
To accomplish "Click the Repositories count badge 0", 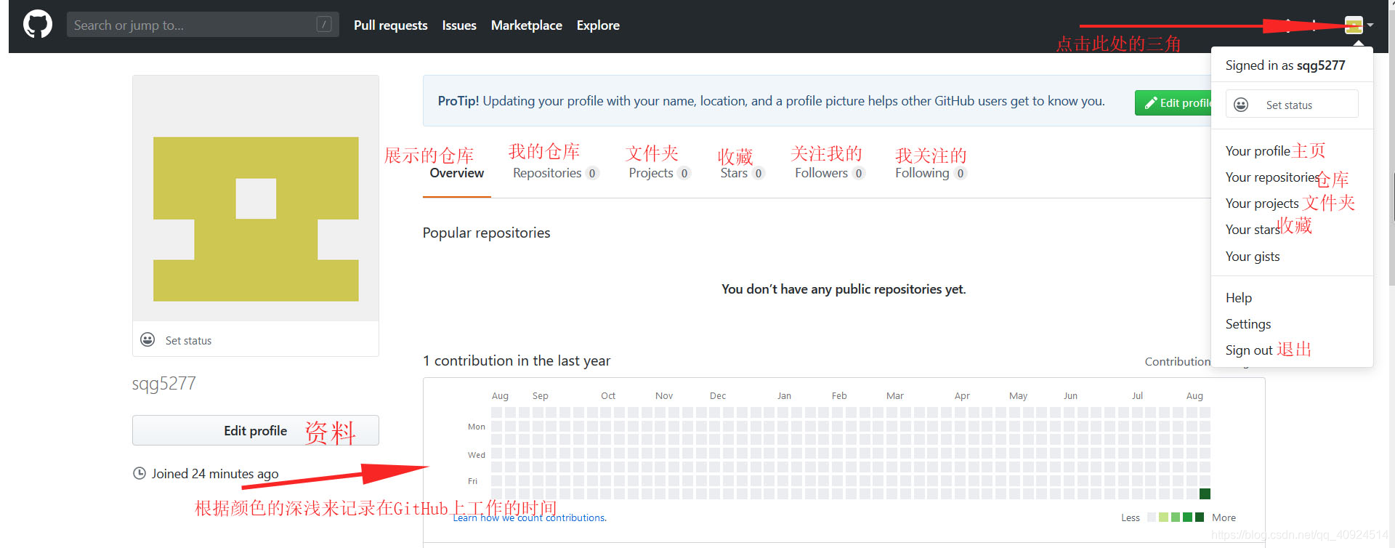I will coord(592,173).
